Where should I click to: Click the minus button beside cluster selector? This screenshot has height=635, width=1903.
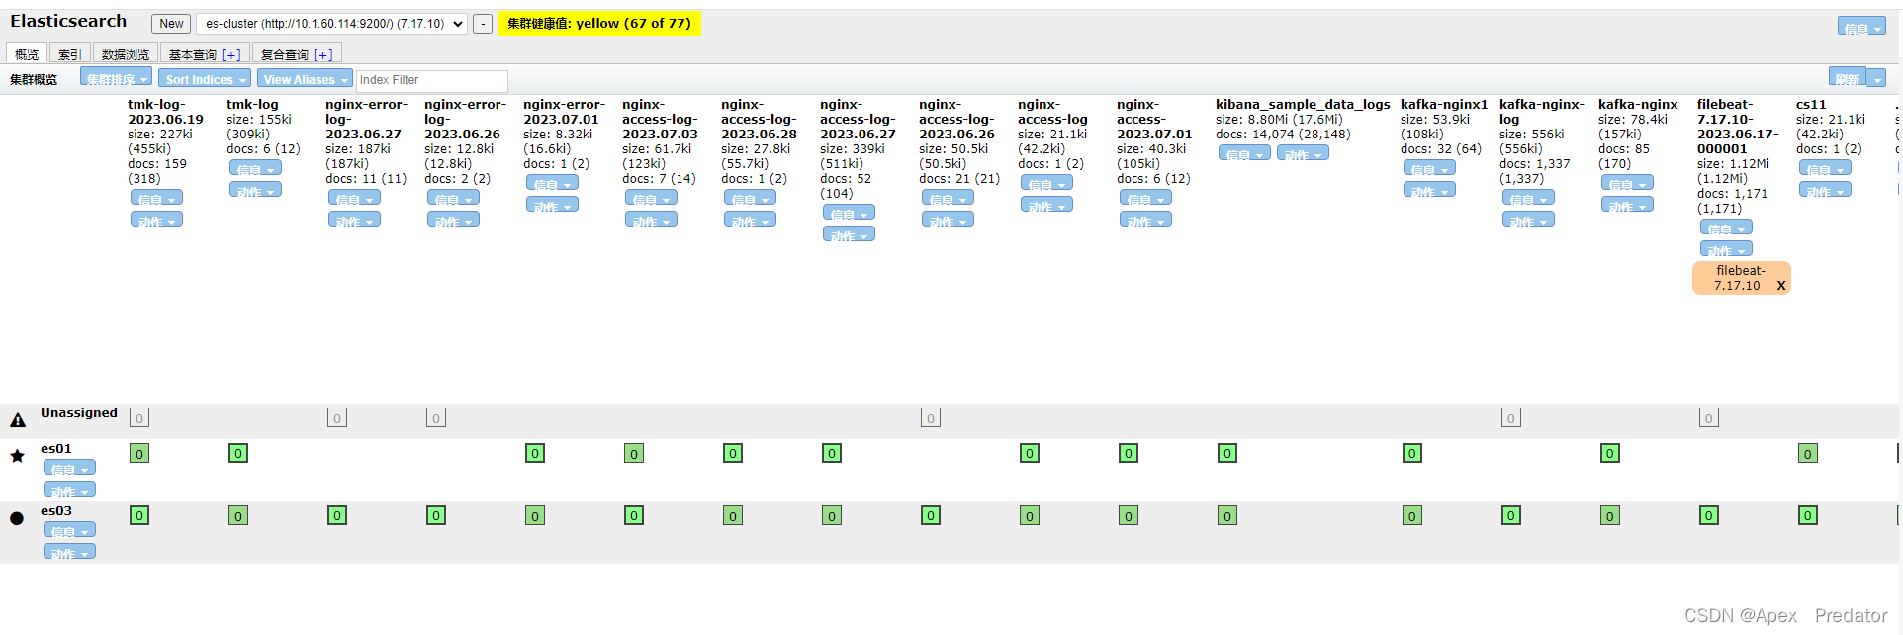point(483,24)
